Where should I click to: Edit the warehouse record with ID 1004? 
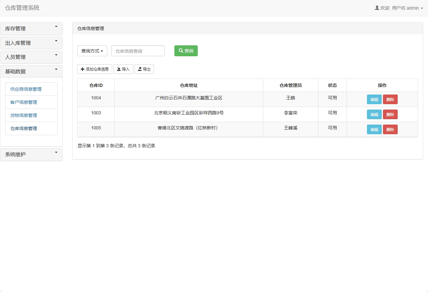click(374, 99)
